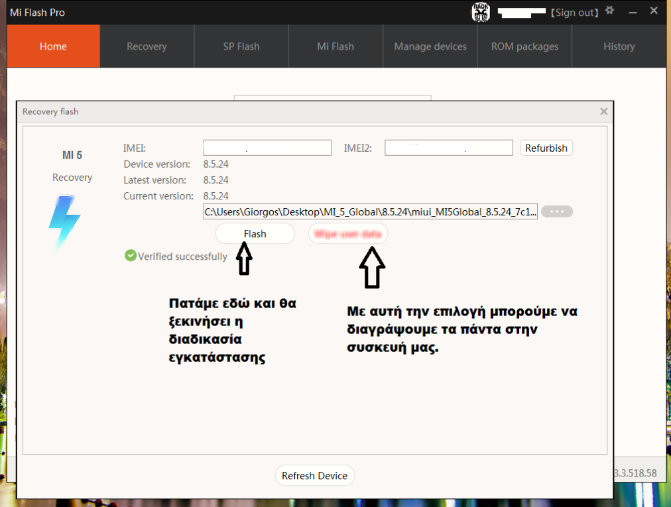Click the Latest version 8.5.24 value
Screen dimensions: 671x507
(x=215, y=180)
